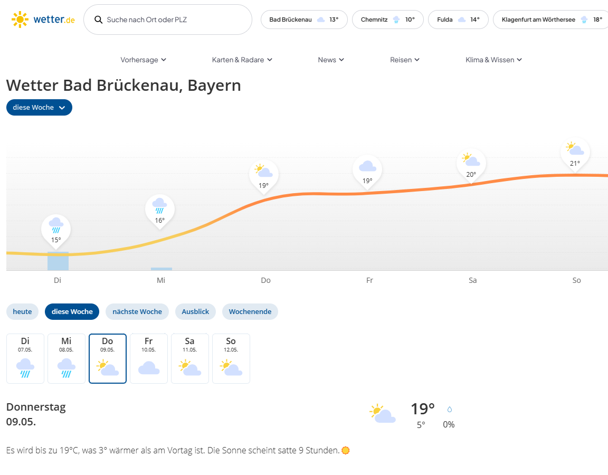Click the wetter.de sun logo
This screenshot has width=608, height=475.
pos(20,20)
